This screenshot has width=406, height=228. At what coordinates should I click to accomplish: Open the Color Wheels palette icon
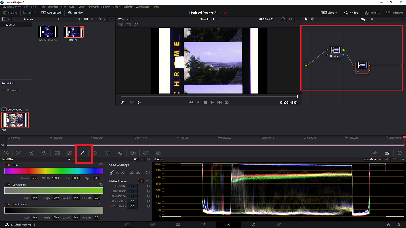pos(31,153)
